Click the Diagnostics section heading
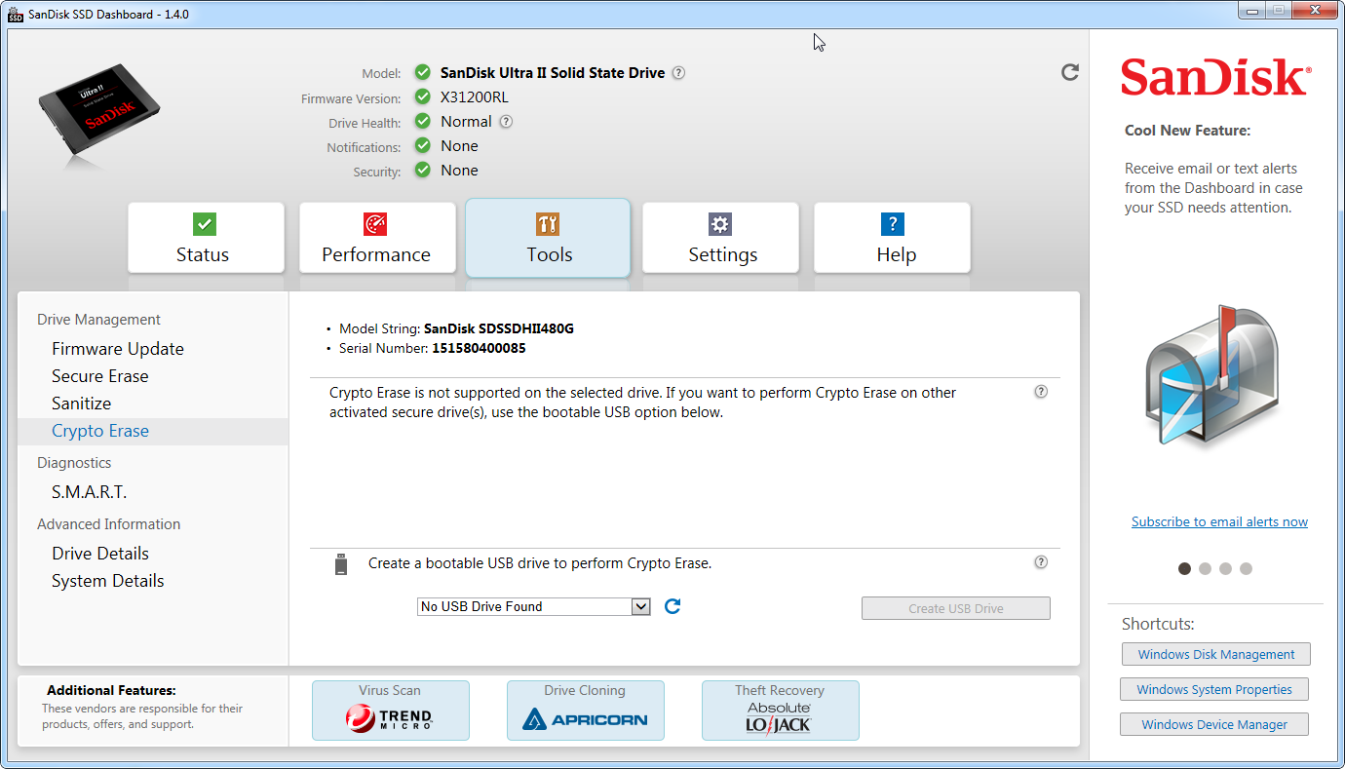1345x769 pixels. point(74,463)
